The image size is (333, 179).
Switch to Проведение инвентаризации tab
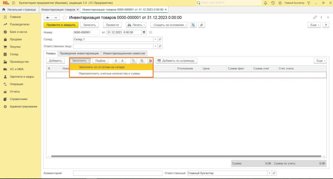[79, 54]
